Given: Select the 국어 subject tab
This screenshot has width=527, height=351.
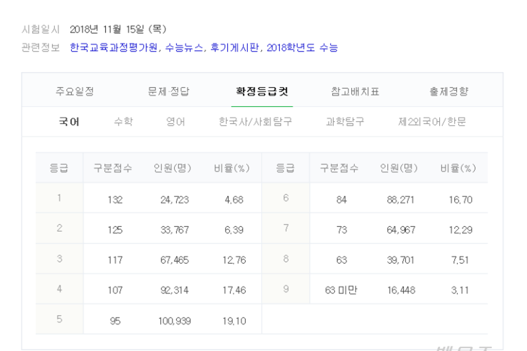Looking at the screenshot, I should (69, 122).
